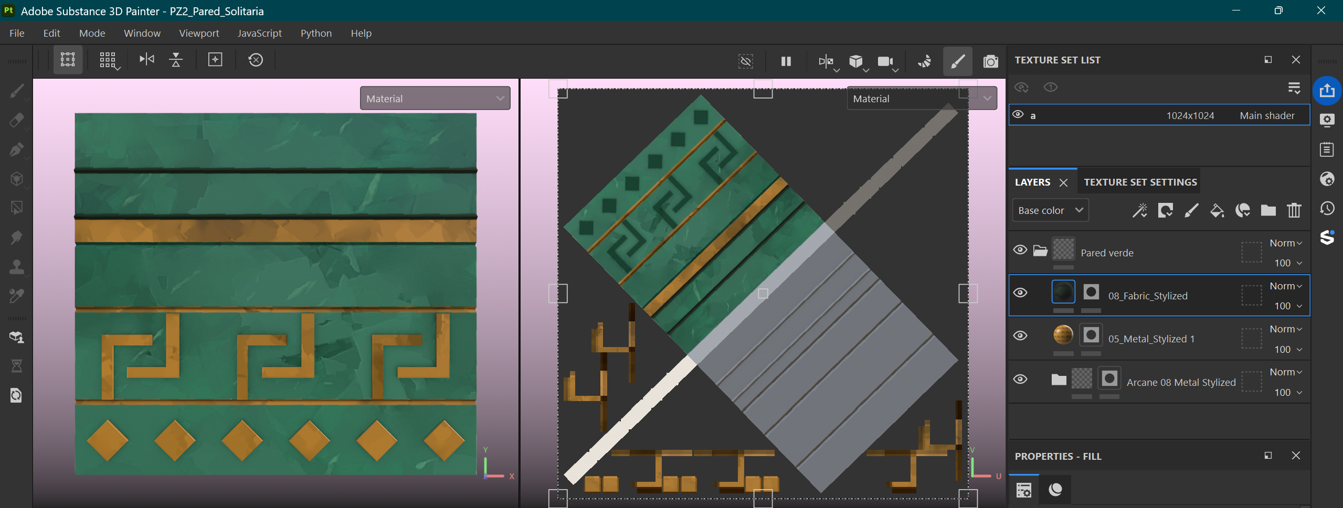The height and width of the screenshot is (508, 1343).
Task: Open the Viewport menu
Action: click(x=199, y=33)
